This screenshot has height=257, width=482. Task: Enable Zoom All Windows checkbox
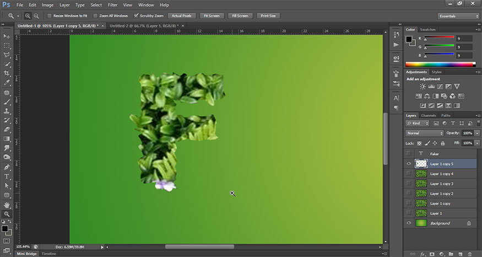point(95,15)
